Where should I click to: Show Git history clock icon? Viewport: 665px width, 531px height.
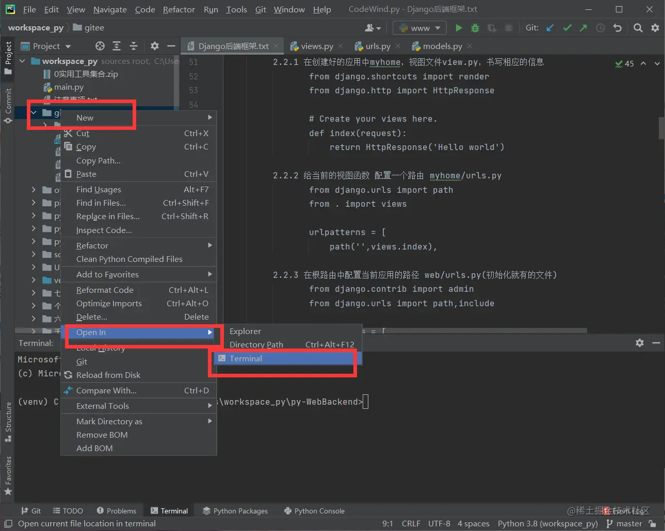coord(601,28)
